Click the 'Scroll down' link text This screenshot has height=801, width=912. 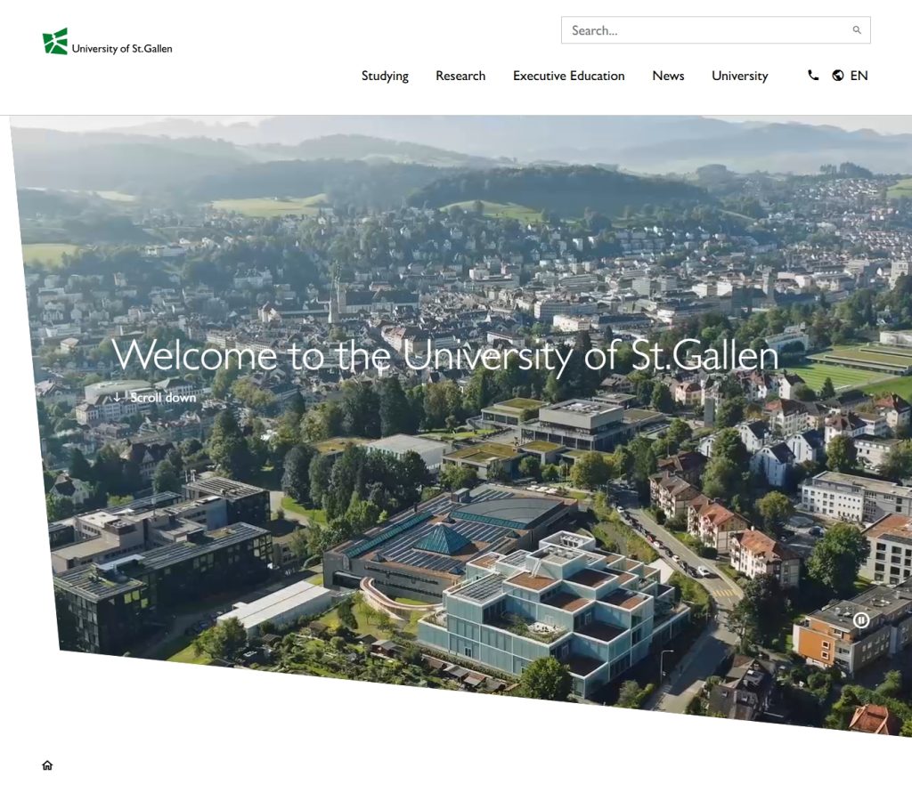[x=163, y=398]
